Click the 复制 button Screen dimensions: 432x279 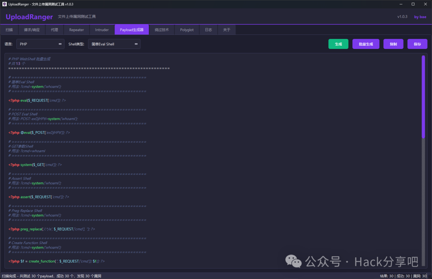click(394, 44)
